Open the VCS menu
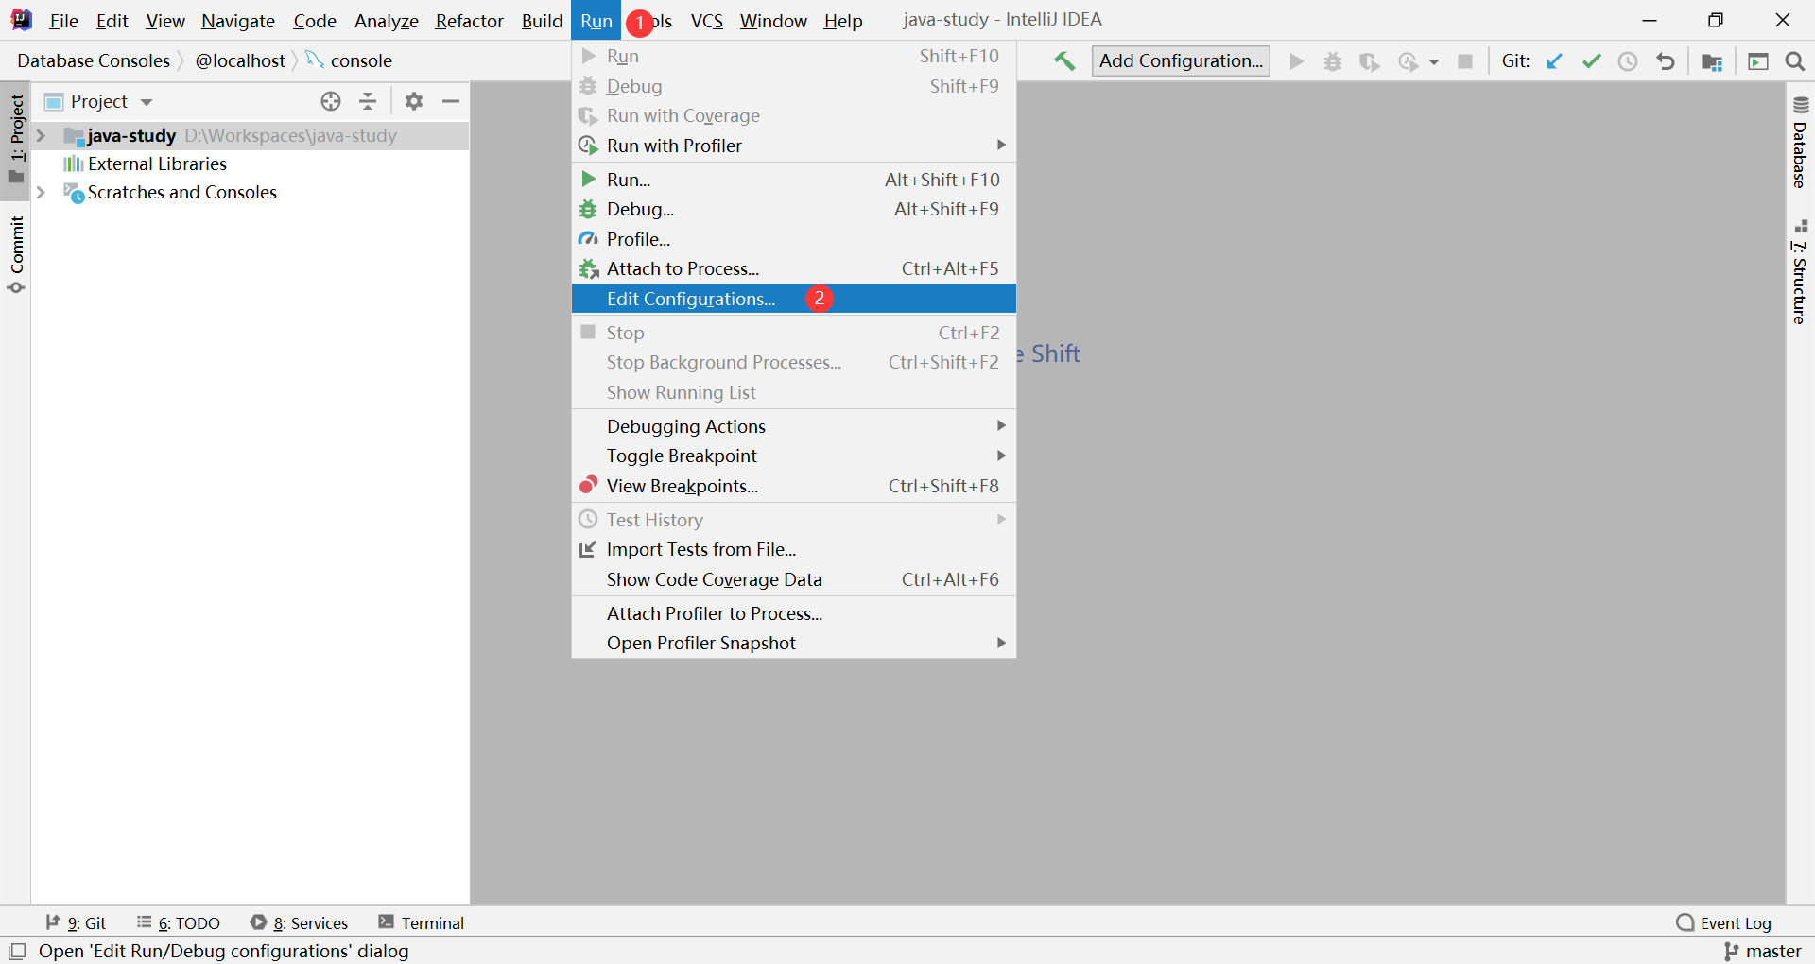 coord(706,21)
